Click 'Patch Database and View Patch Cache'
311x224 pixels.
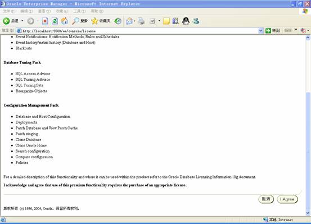(47, 128)
